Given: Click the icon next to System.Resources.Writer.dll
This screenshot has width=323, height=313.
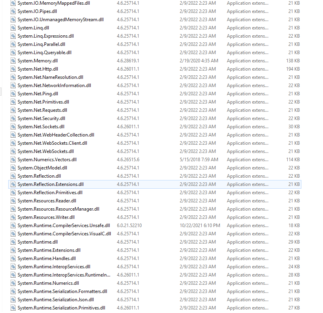Looking at the screenshot, I should [x=13, y=217].
